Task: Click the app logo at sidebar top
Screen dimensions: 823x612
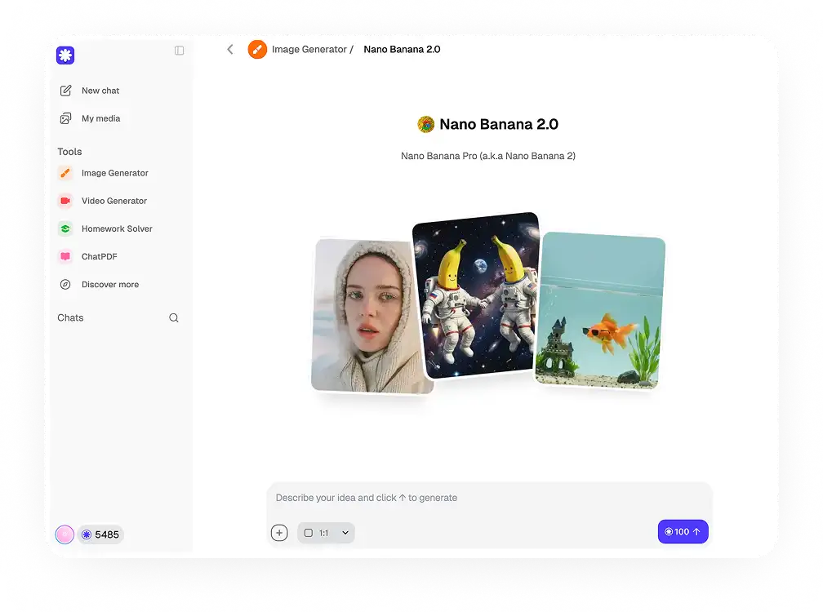Action: pyautogui.click(x=65, y=55)
